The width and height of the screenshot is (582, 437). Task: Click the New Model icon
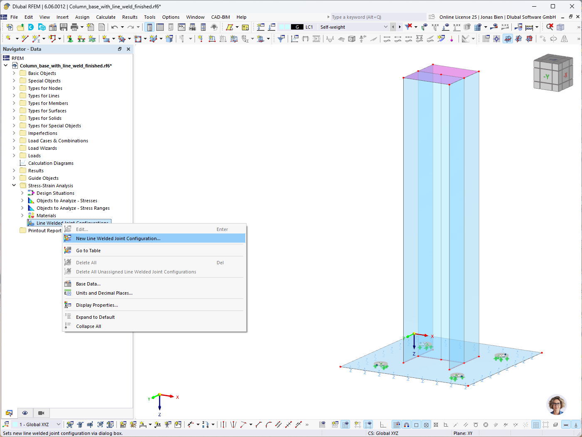tap(9, 27)
